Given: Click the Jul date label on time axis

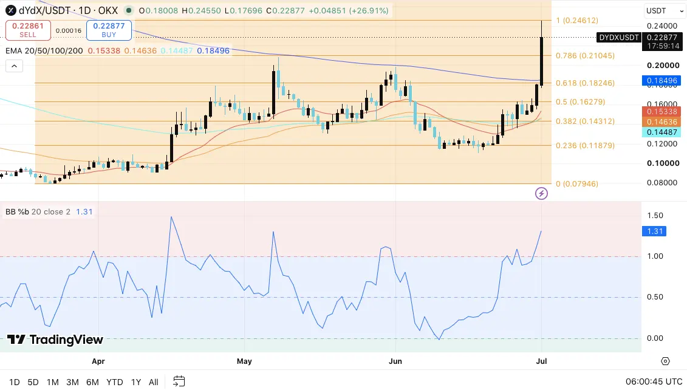Looking at the screenshot, I should (542, 361).
